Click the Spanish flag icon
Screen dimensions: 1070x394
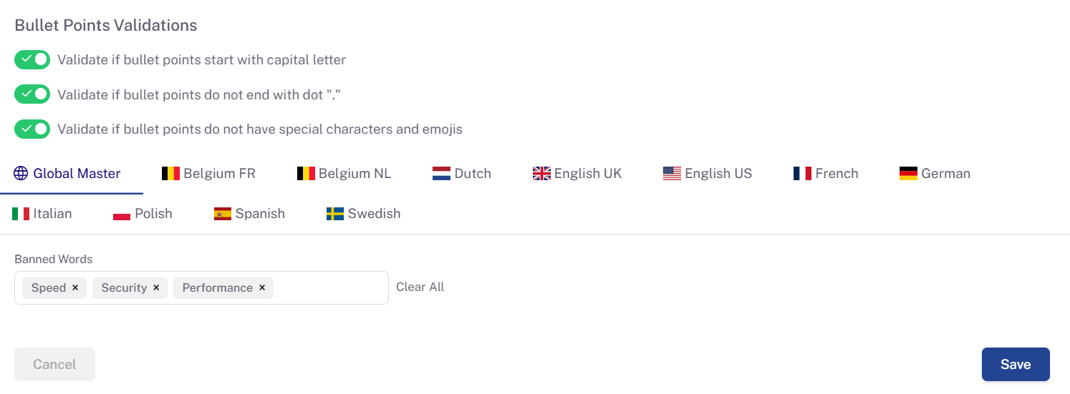[223, 213]
